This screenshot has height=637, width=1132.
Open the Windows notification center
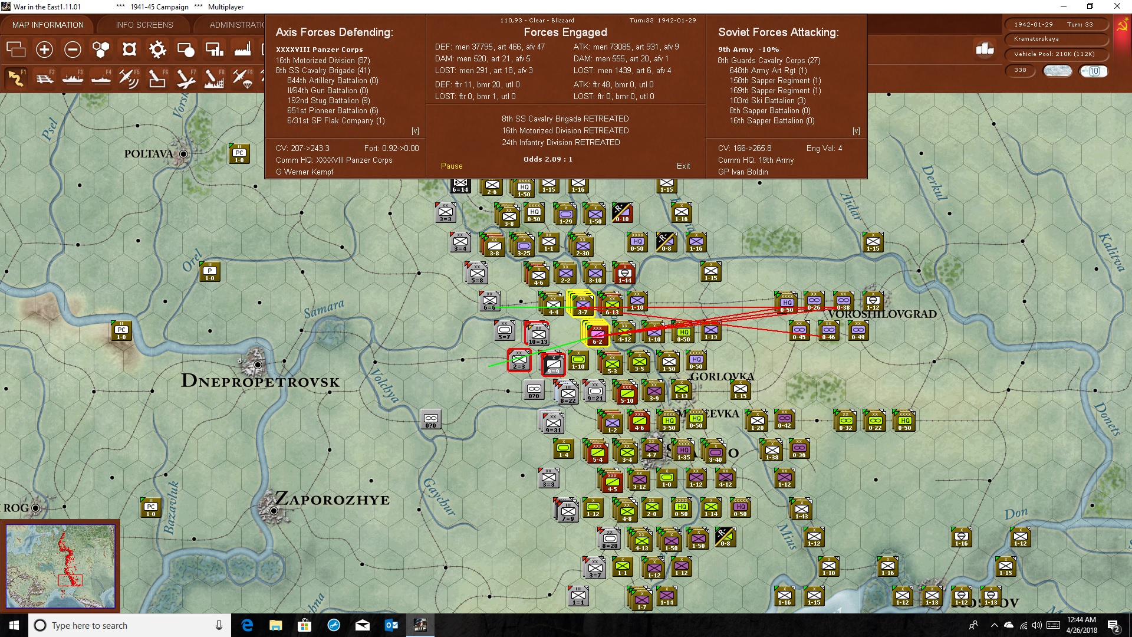tap(1114, 626)
